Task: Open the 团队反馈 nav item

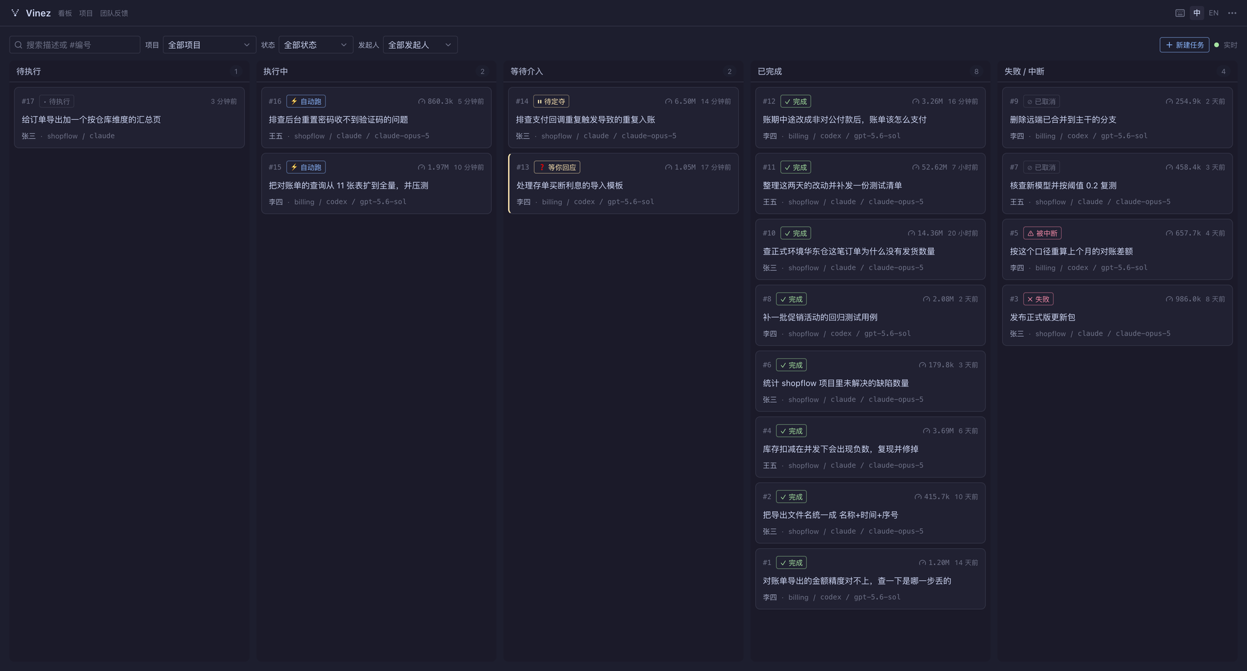Action: pos(114,13)
